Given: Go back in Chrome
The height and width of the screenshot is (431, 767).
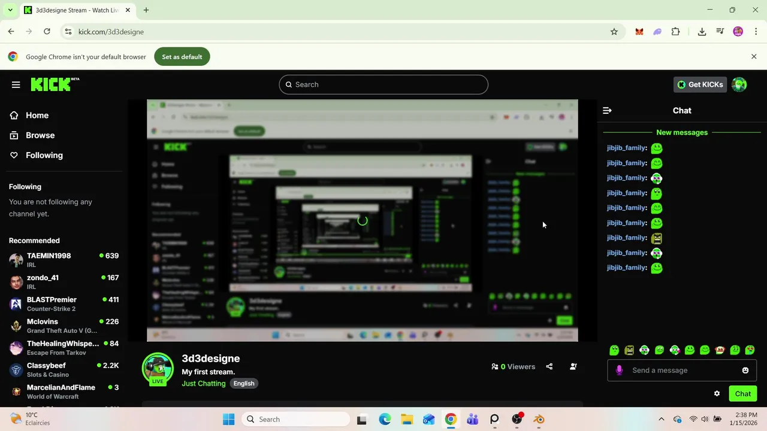Looking at the screenshot, I should [x=11, y=32].
